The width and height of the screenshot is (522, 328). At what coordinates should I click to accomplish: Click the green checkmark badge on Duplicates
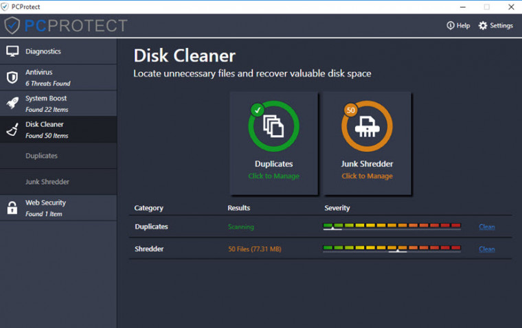pos(258,110)
